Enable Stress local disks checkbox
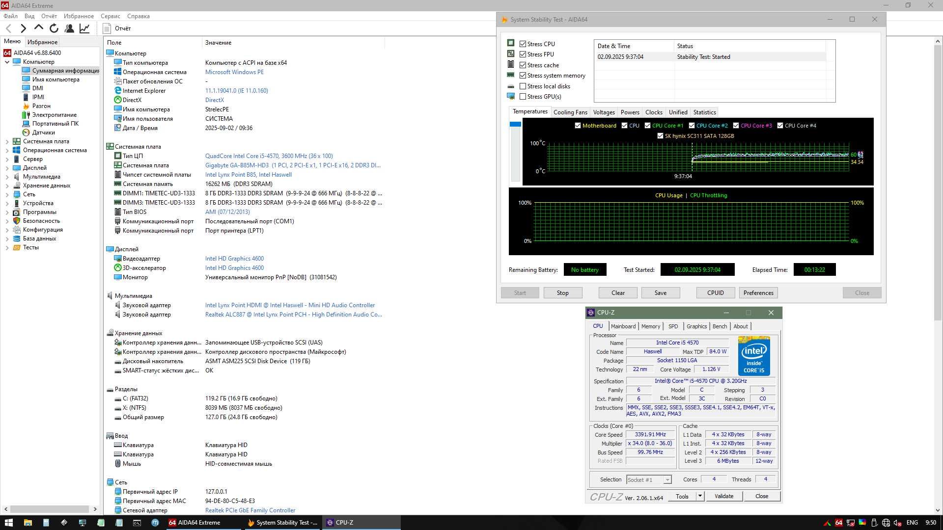 click(523, 86)
